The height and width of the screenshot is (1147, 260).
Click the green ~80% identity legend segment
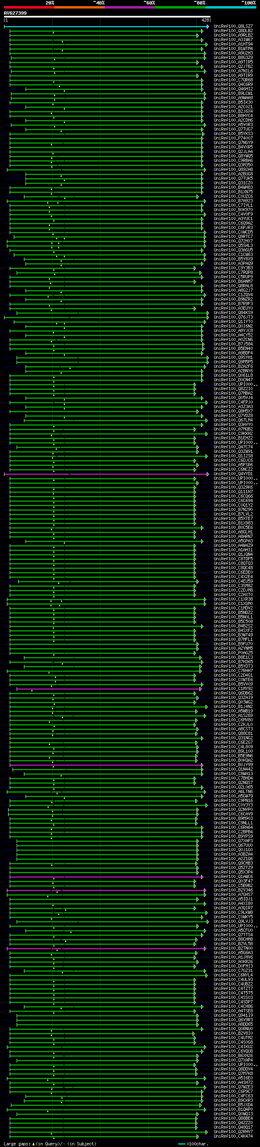tap(180, 7)
